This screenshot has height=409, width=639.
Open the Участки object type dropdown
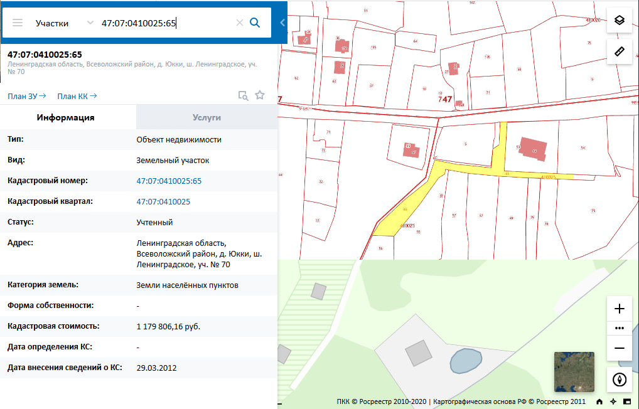(x=63, y=23)
